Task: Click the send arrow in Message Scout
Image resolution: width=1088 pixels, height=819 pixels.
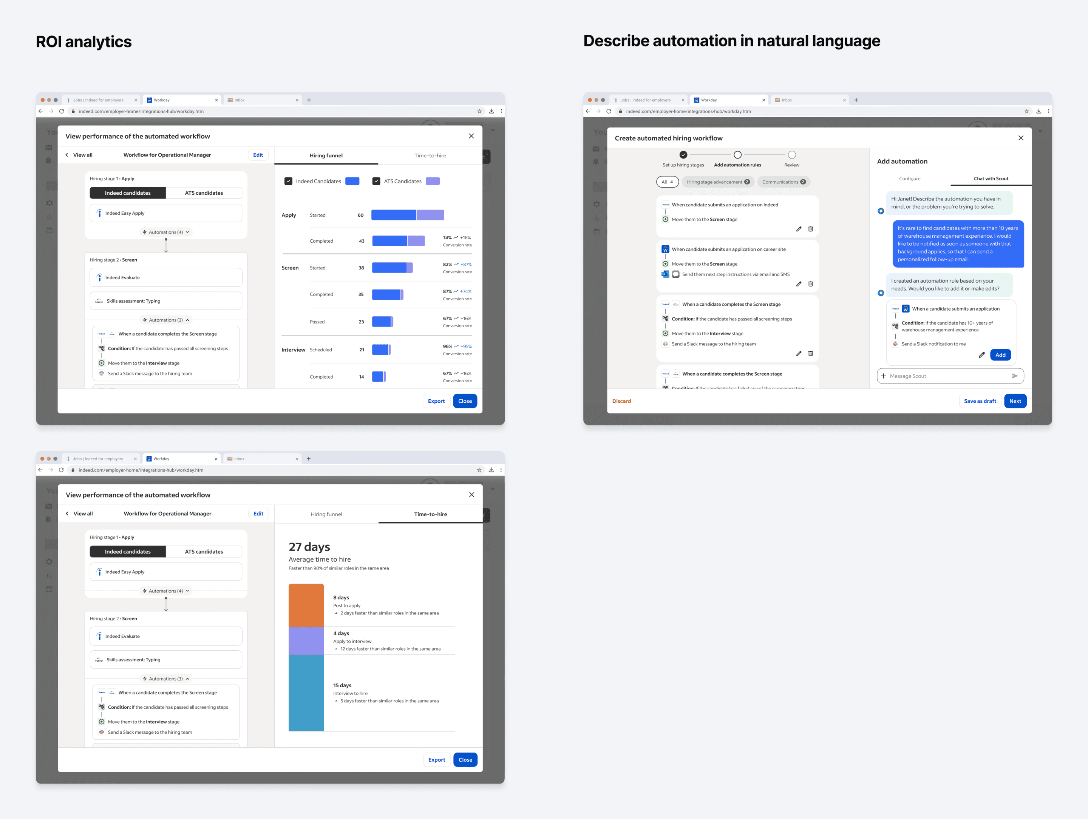Action: (1014, 376)
